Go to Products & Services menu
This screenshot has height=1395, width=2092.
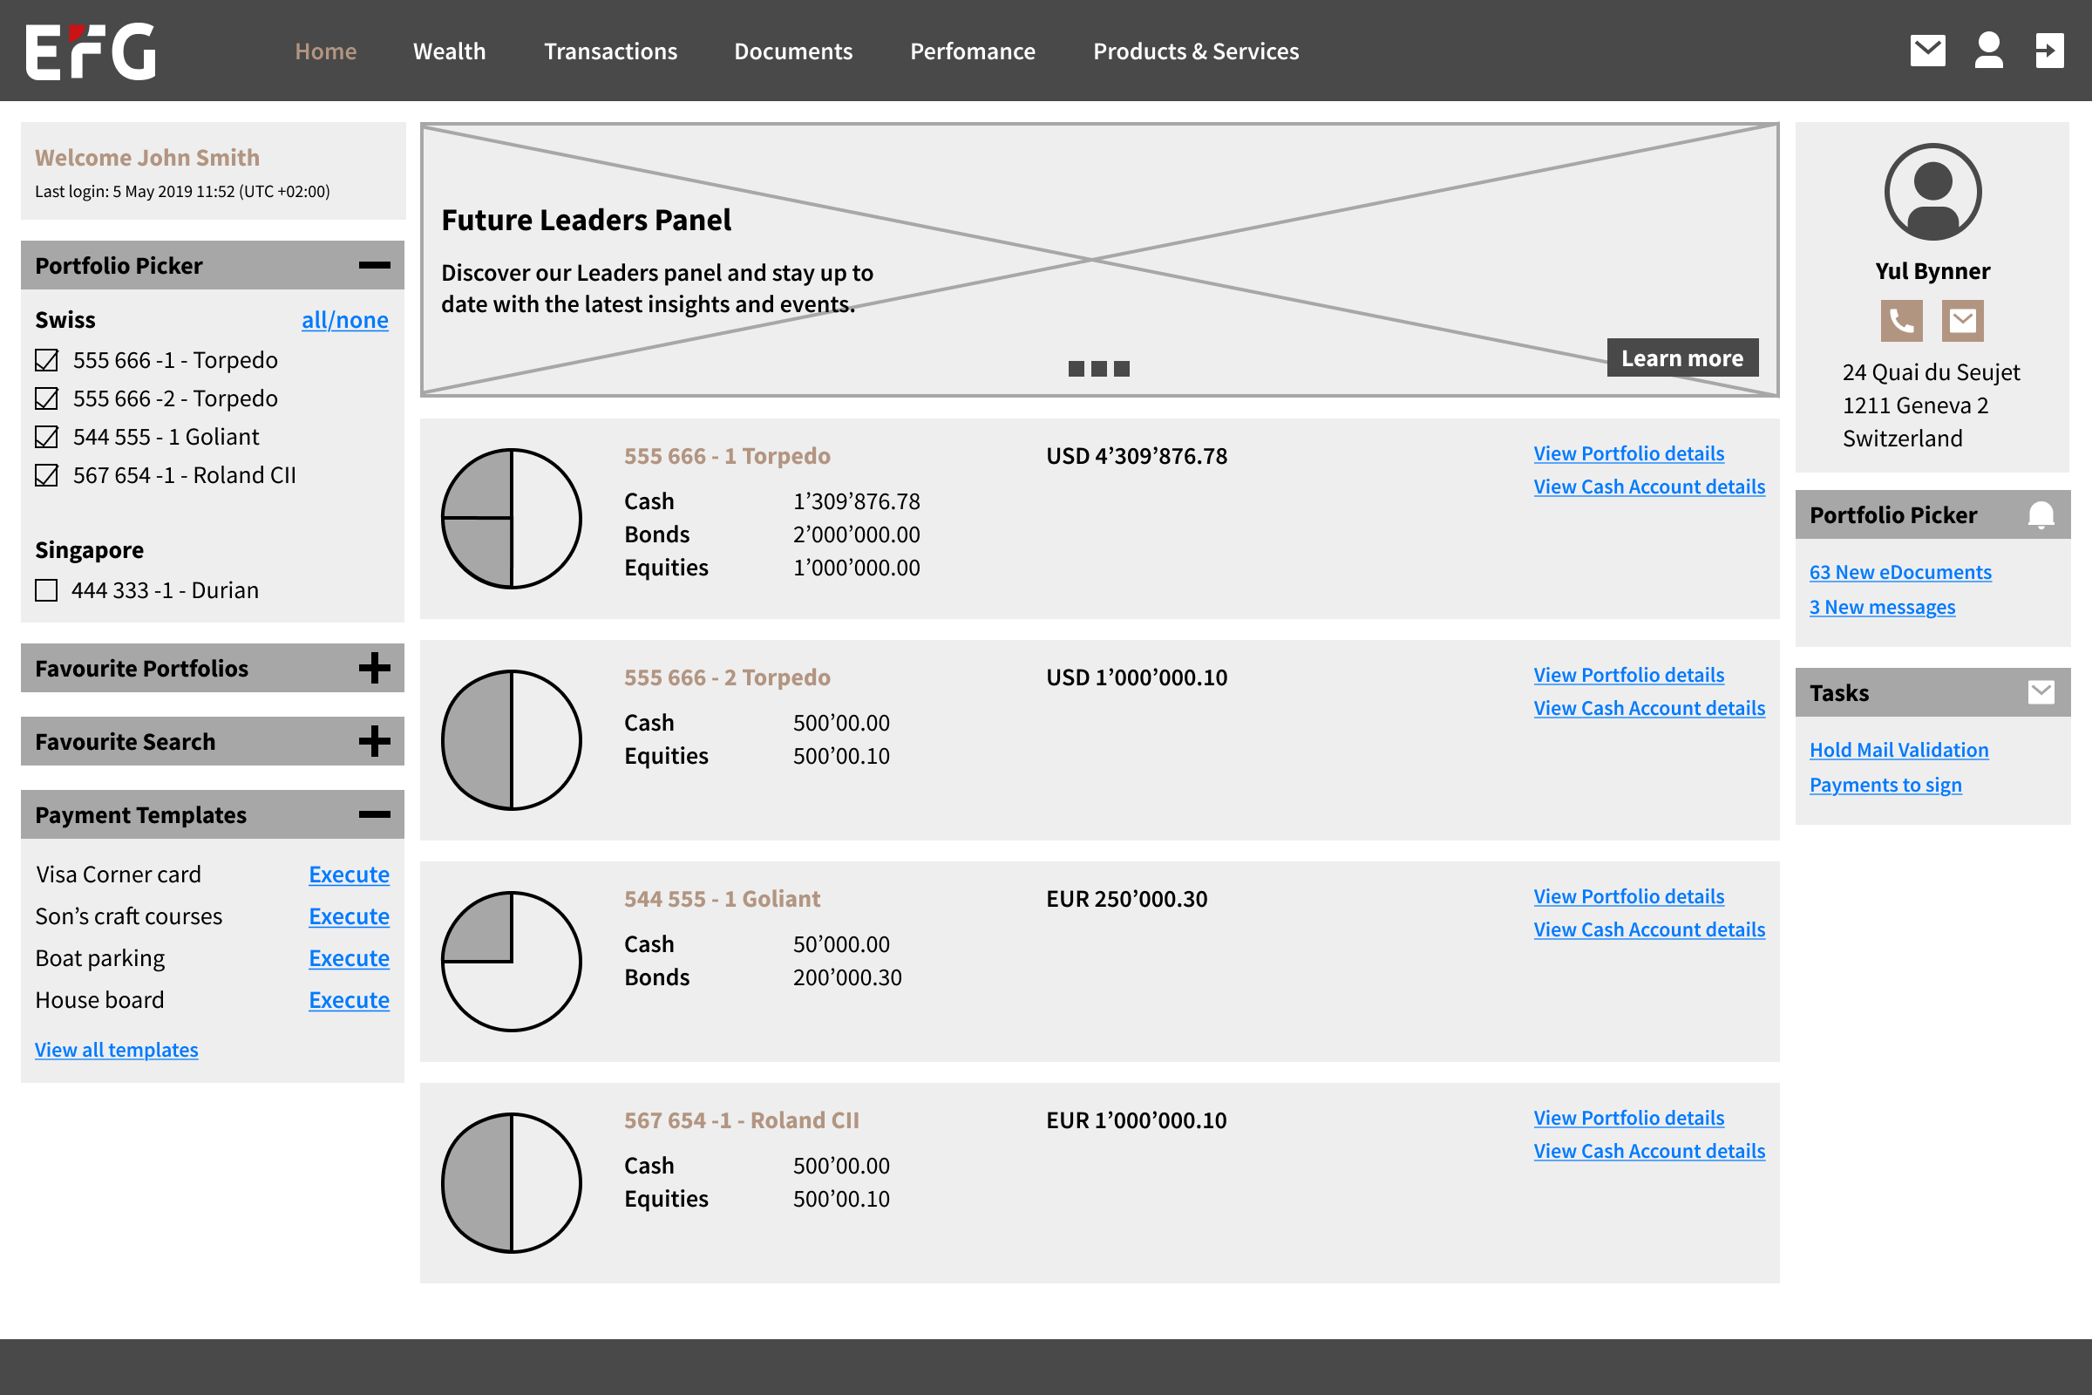point(1195,51)
